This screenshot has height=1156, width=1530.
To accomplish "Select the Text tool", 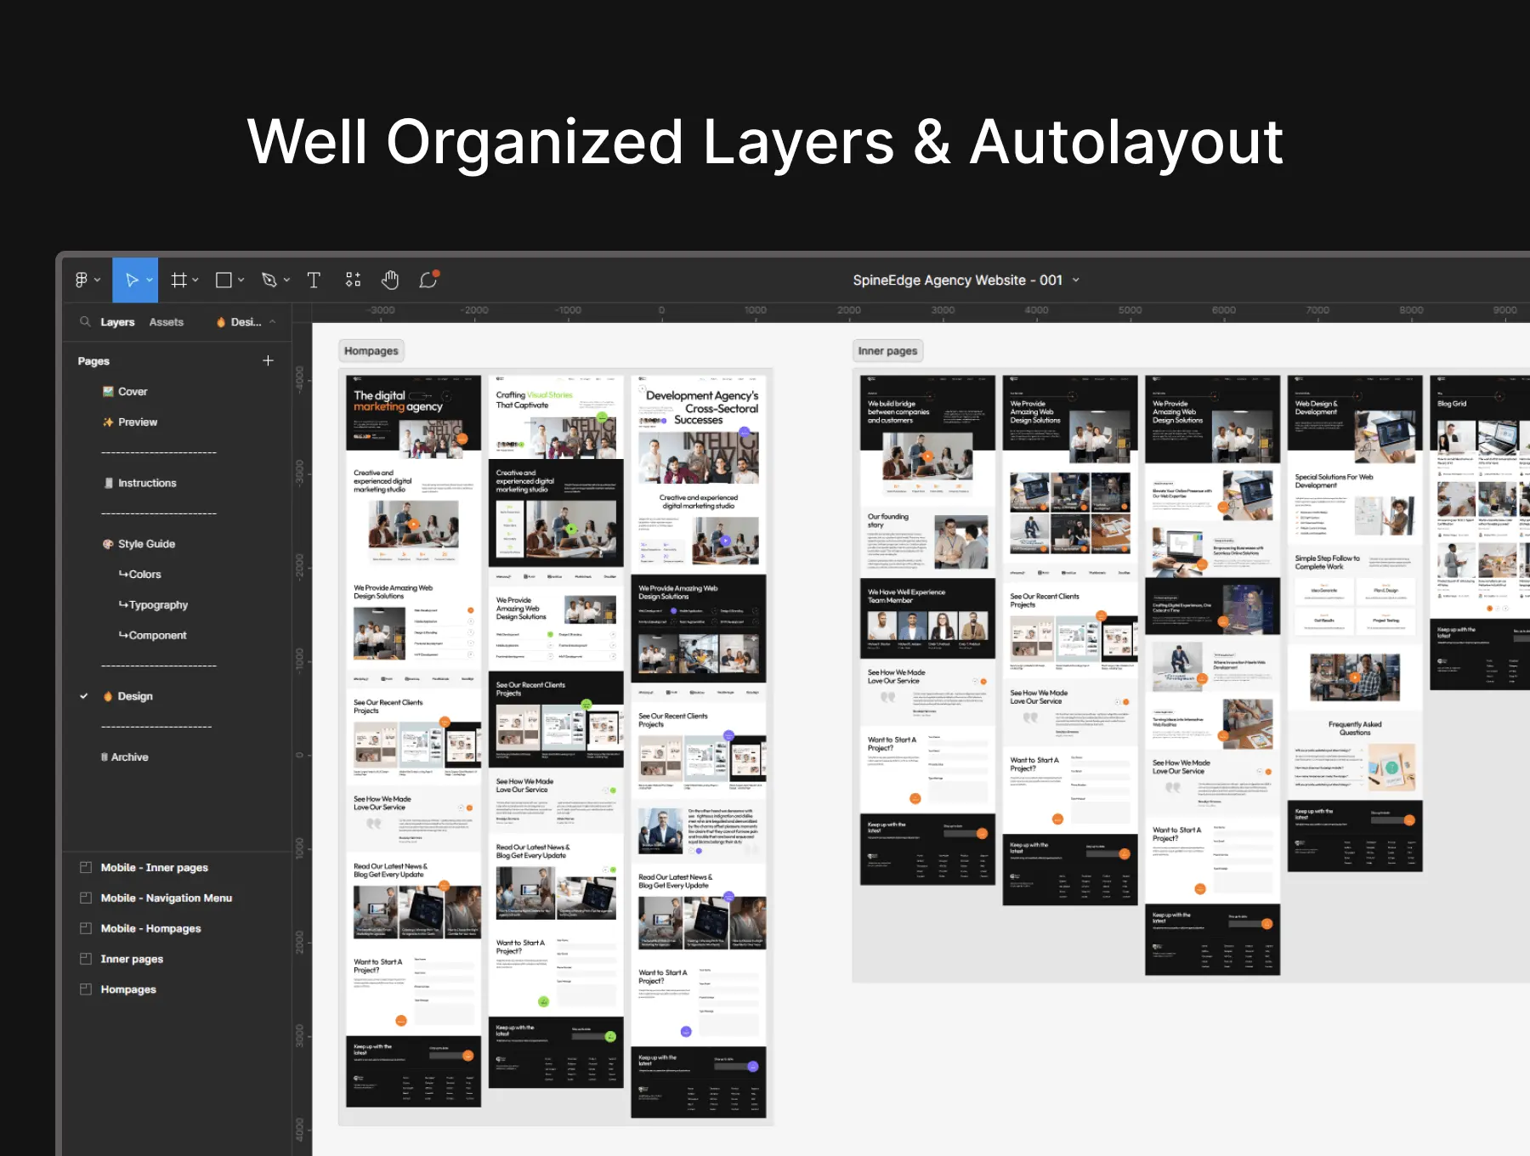I will click(x=314, y=280).
